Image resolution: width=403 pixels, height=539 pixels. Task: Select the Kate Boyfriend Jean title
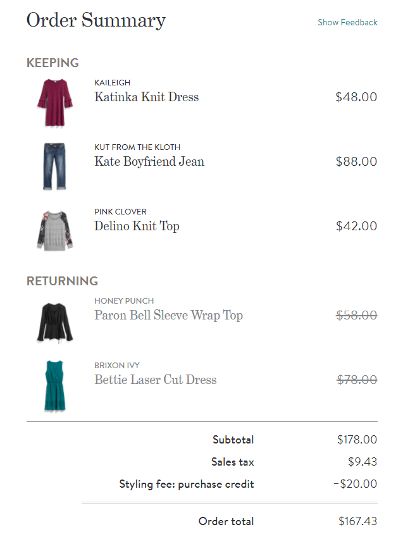(x=149, y=161)
